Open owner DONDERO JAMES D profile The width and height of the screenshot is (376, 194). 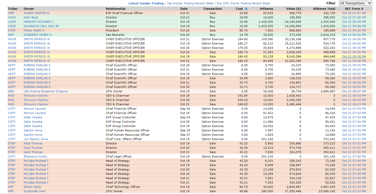(38, 35)
